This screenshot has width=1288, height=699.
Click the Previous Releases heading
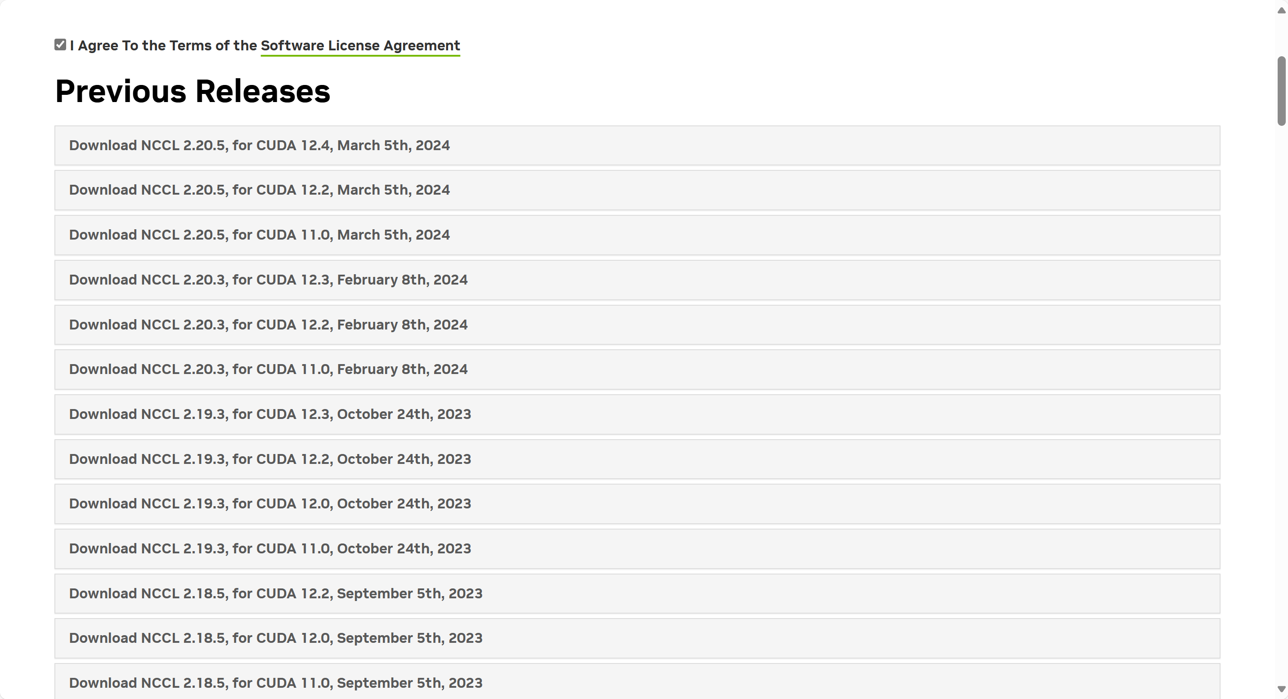tap(193, 91)
